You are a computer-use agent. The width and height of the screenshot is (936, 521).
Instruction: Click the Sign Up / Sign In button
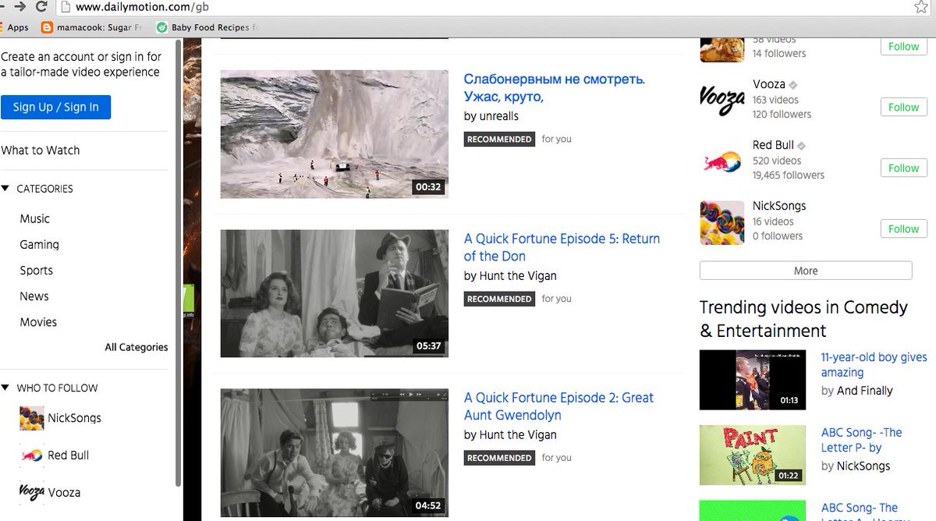pyautogui.click(x=55, y=108)
